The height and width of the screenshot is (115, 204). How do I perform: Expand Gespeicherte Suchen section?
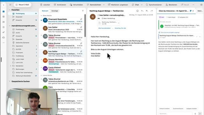tap(10, 81)
